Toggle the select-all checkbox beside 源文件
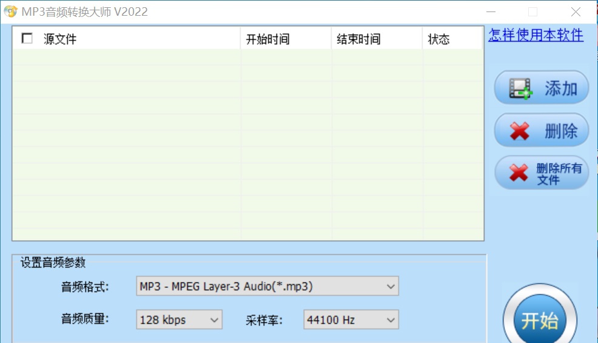 27,38
